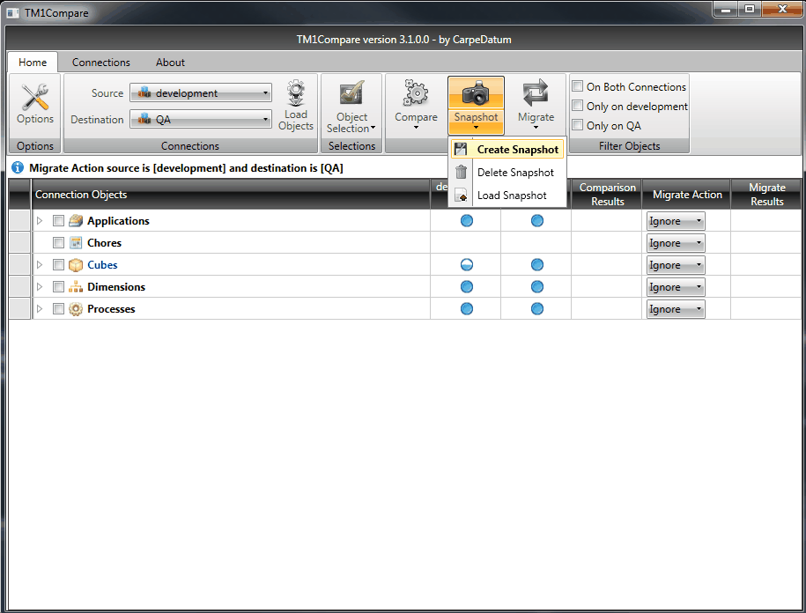This screenshot has height=613, width=806.
Task: Click Dimensions row first blue status circle
Action: 467,287
